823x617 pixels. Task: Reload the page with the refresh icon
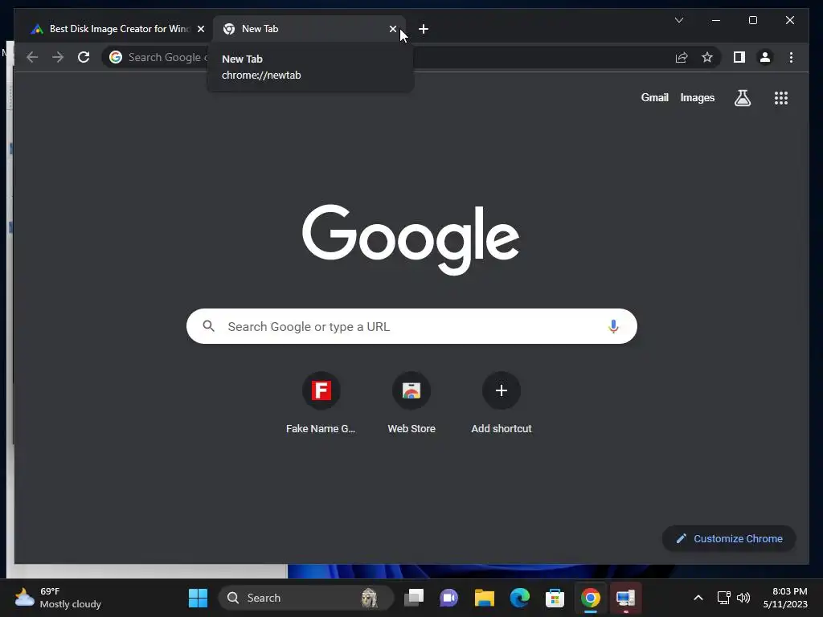pos(84,57)
